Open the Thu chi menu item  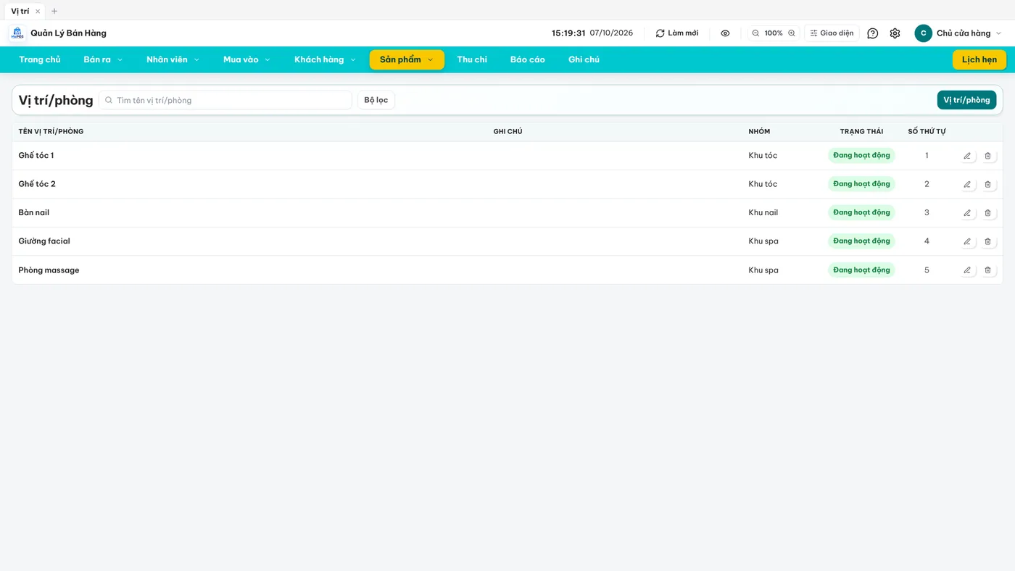tap(472, 59)
